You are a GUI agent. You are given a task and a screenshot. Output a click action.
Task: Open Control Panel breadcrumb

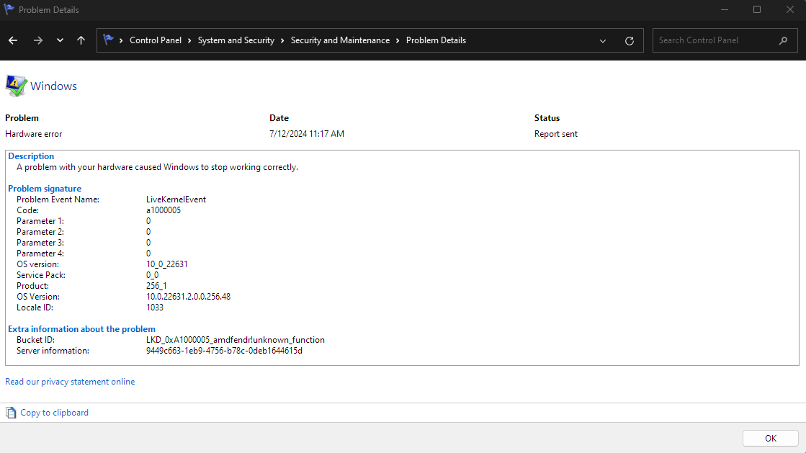(156, 40)
